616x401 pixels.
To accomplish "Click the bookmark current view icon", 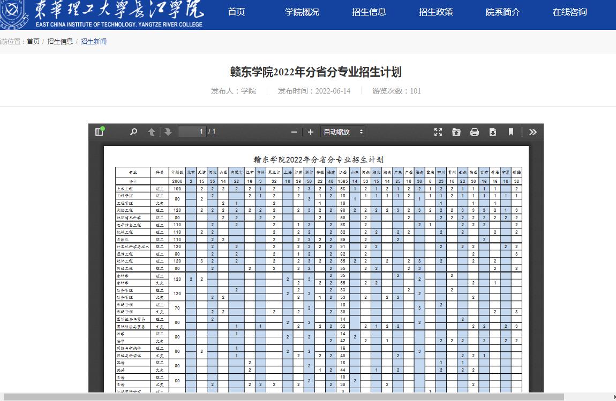I will pos(510,132).
